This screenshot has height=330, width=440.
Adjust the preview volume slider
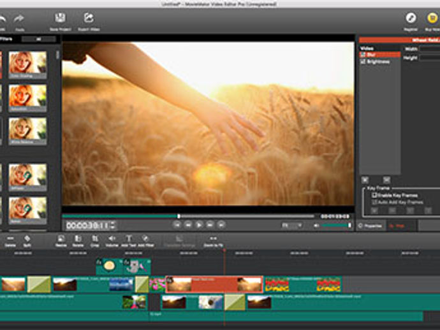[337, 225]
